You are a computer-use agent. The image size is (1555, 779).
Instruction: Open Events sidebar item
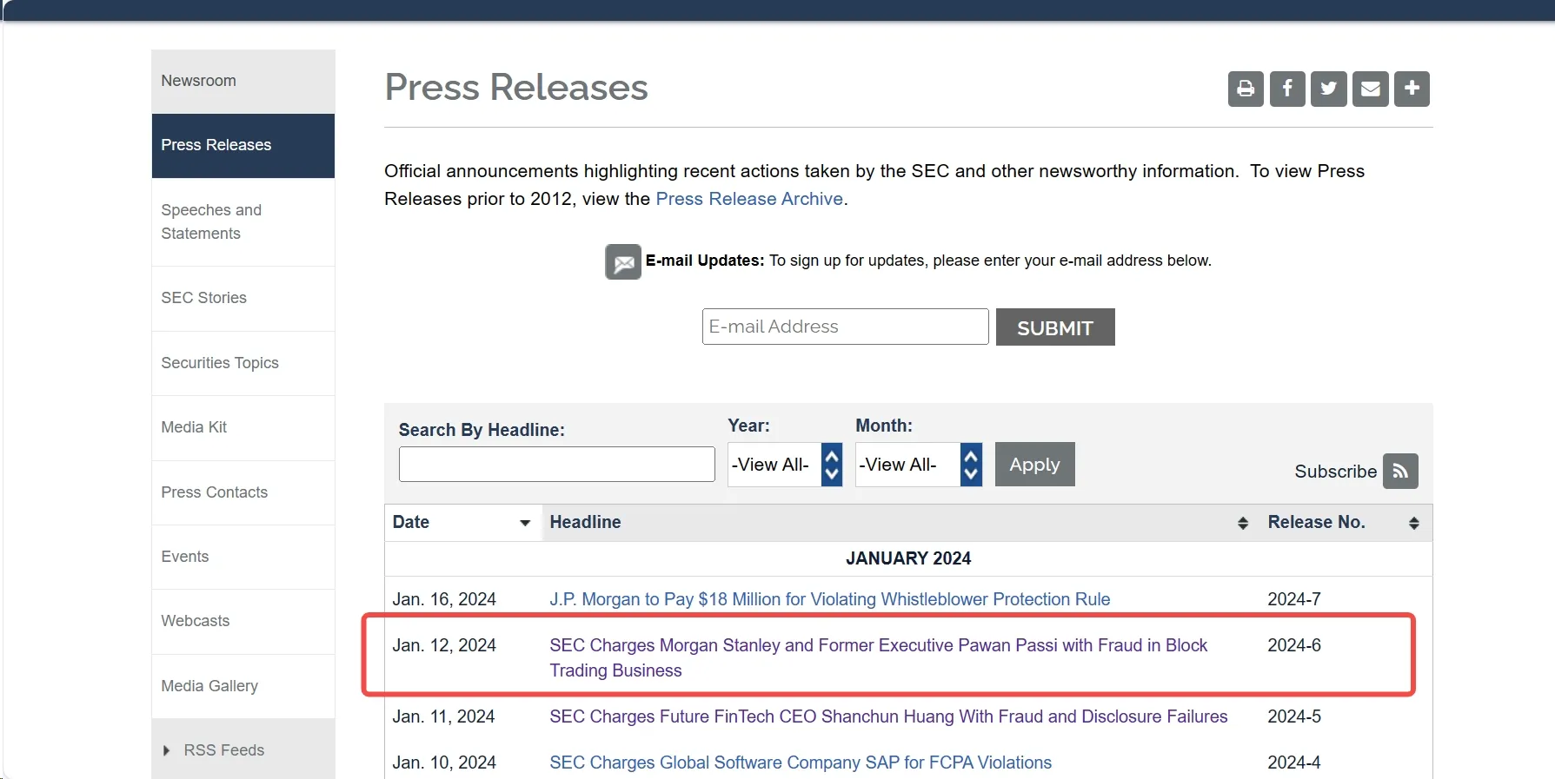click(243, 558)
